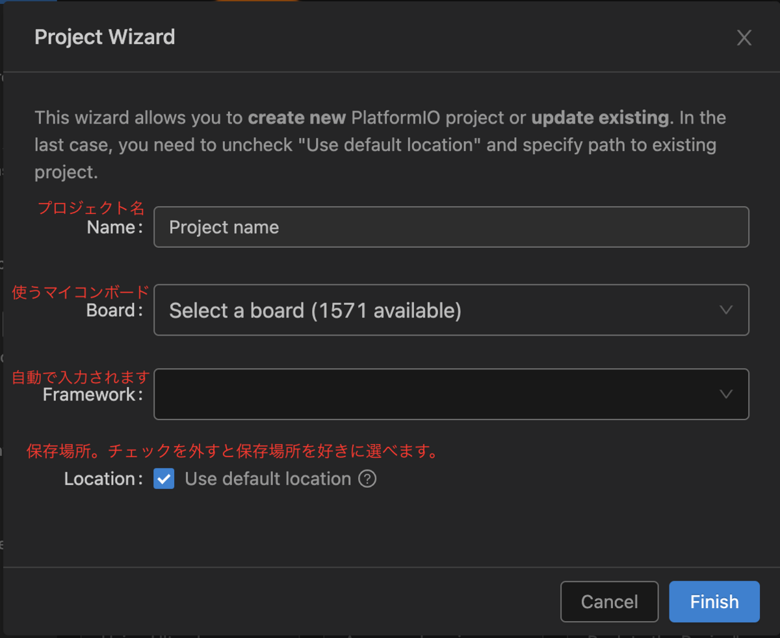Image resolution: width=780 pixels, height=638 pixels.
Task: Click the chevron arrow in Board selector
Action: pos(726,310)
